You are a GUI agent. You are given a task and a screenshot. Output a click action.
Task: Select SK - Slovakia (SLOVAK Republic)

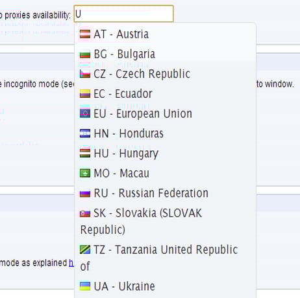tap(165, 222)
